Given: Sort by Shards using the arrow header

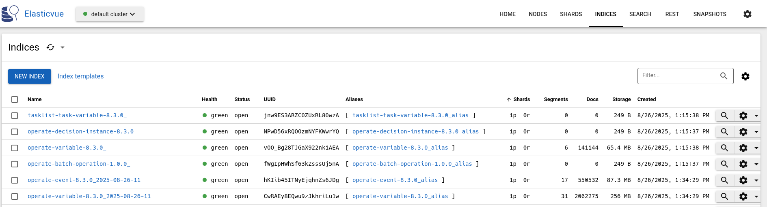Looking at the screenshot, I should 518,99.
